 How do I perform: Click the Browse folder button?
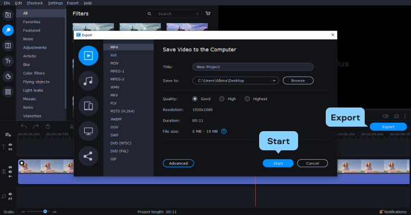point(298,80)
